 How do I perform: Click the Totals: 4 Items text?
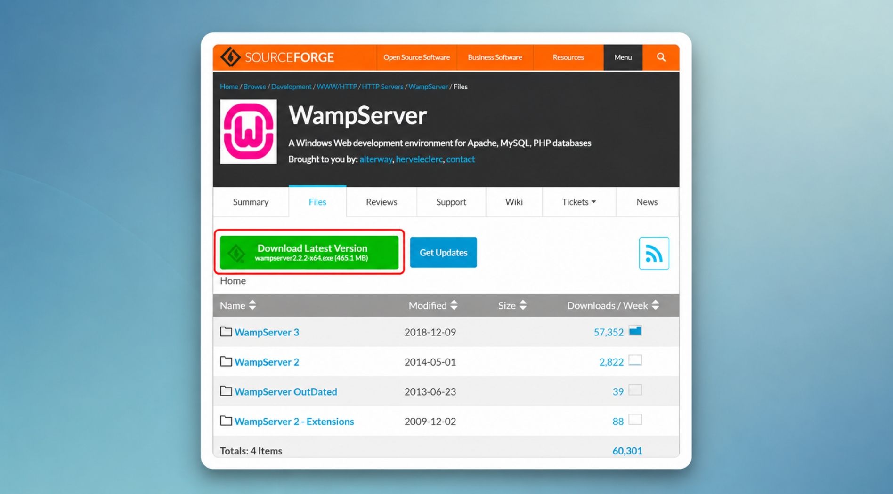click(x=251, y=451)
